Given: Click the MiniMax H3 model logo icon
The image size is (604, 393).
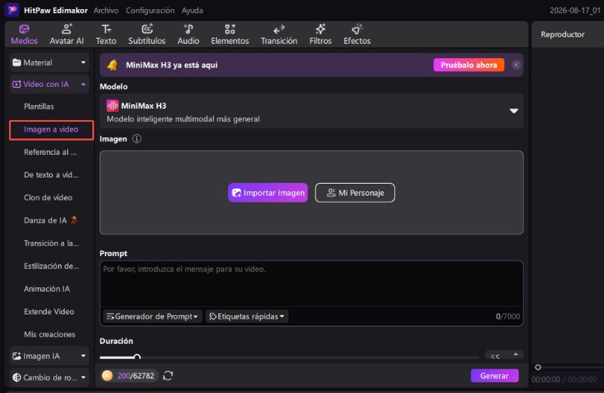Looking at the screenshot, I should point(112,106).
